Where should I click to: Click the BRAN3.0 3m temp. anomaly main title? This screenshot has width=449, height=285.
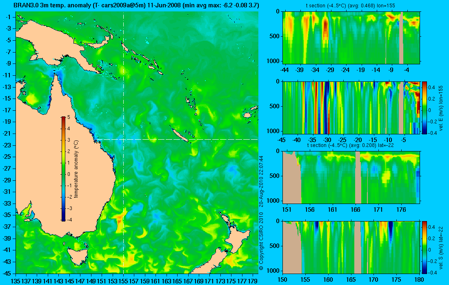[x=136, y=5]
